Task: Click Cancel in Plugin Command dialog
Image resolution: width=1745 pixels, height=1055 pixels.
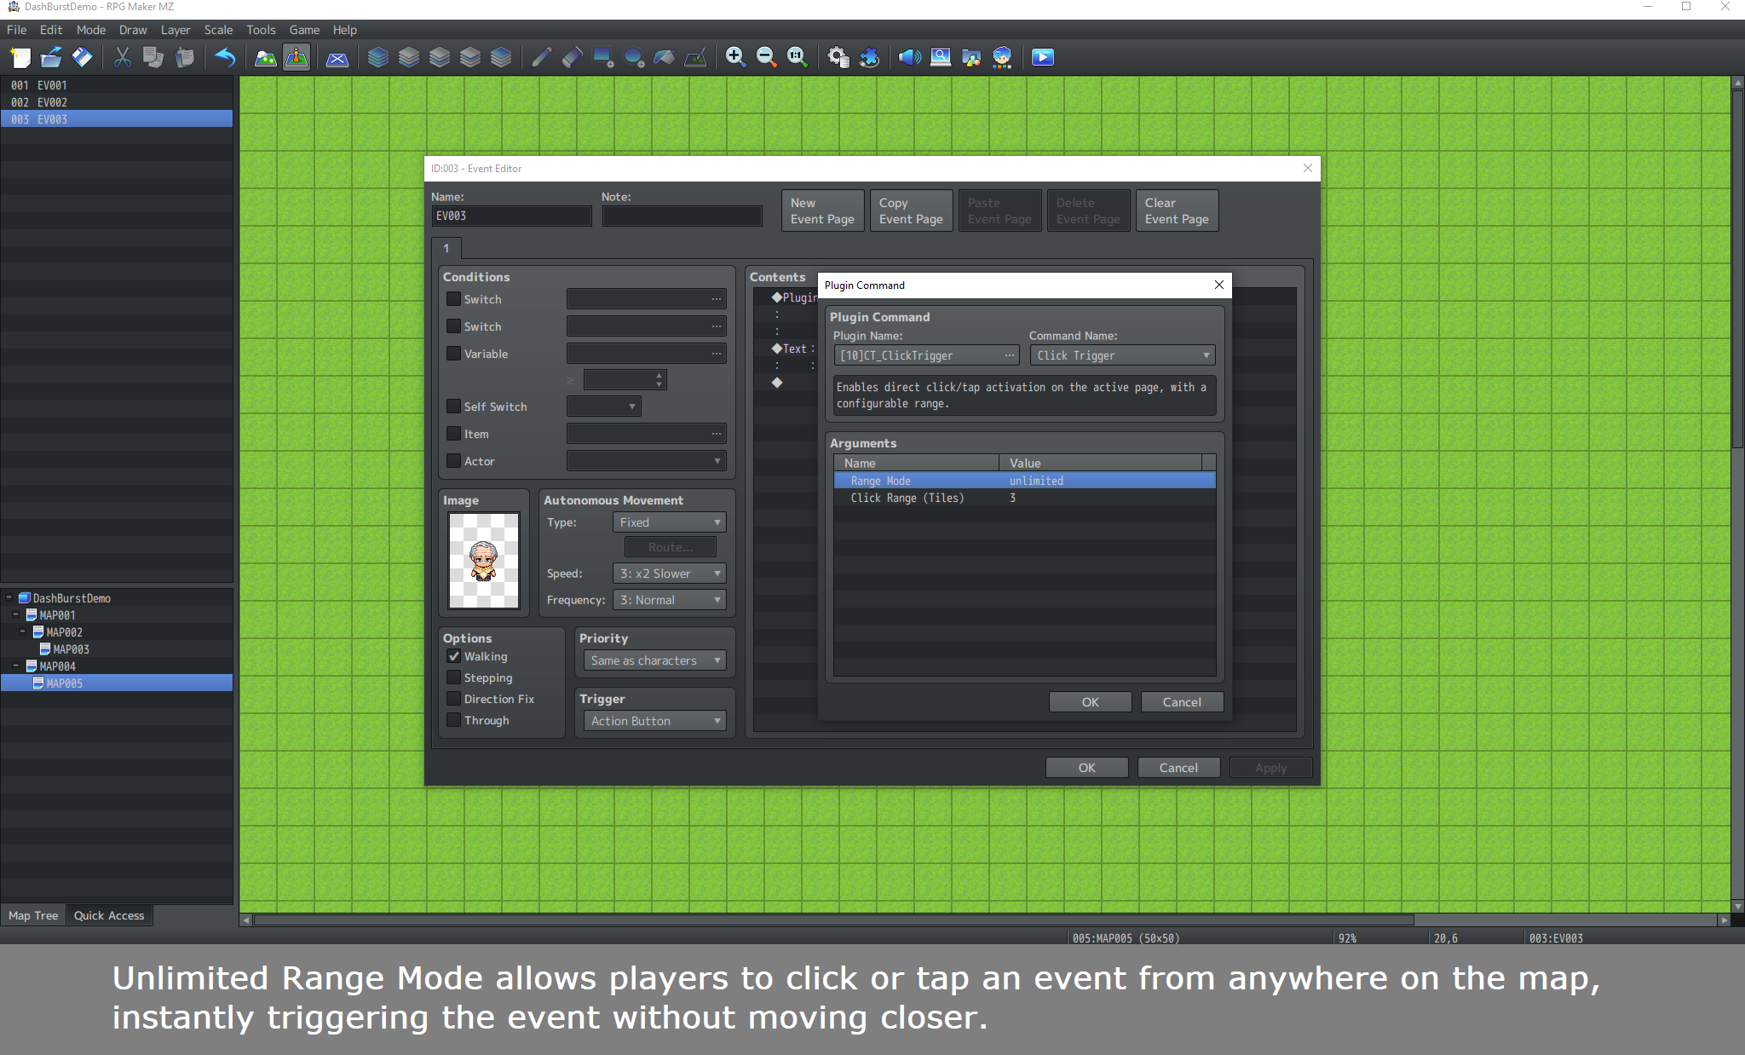Action: point(1182,702)
